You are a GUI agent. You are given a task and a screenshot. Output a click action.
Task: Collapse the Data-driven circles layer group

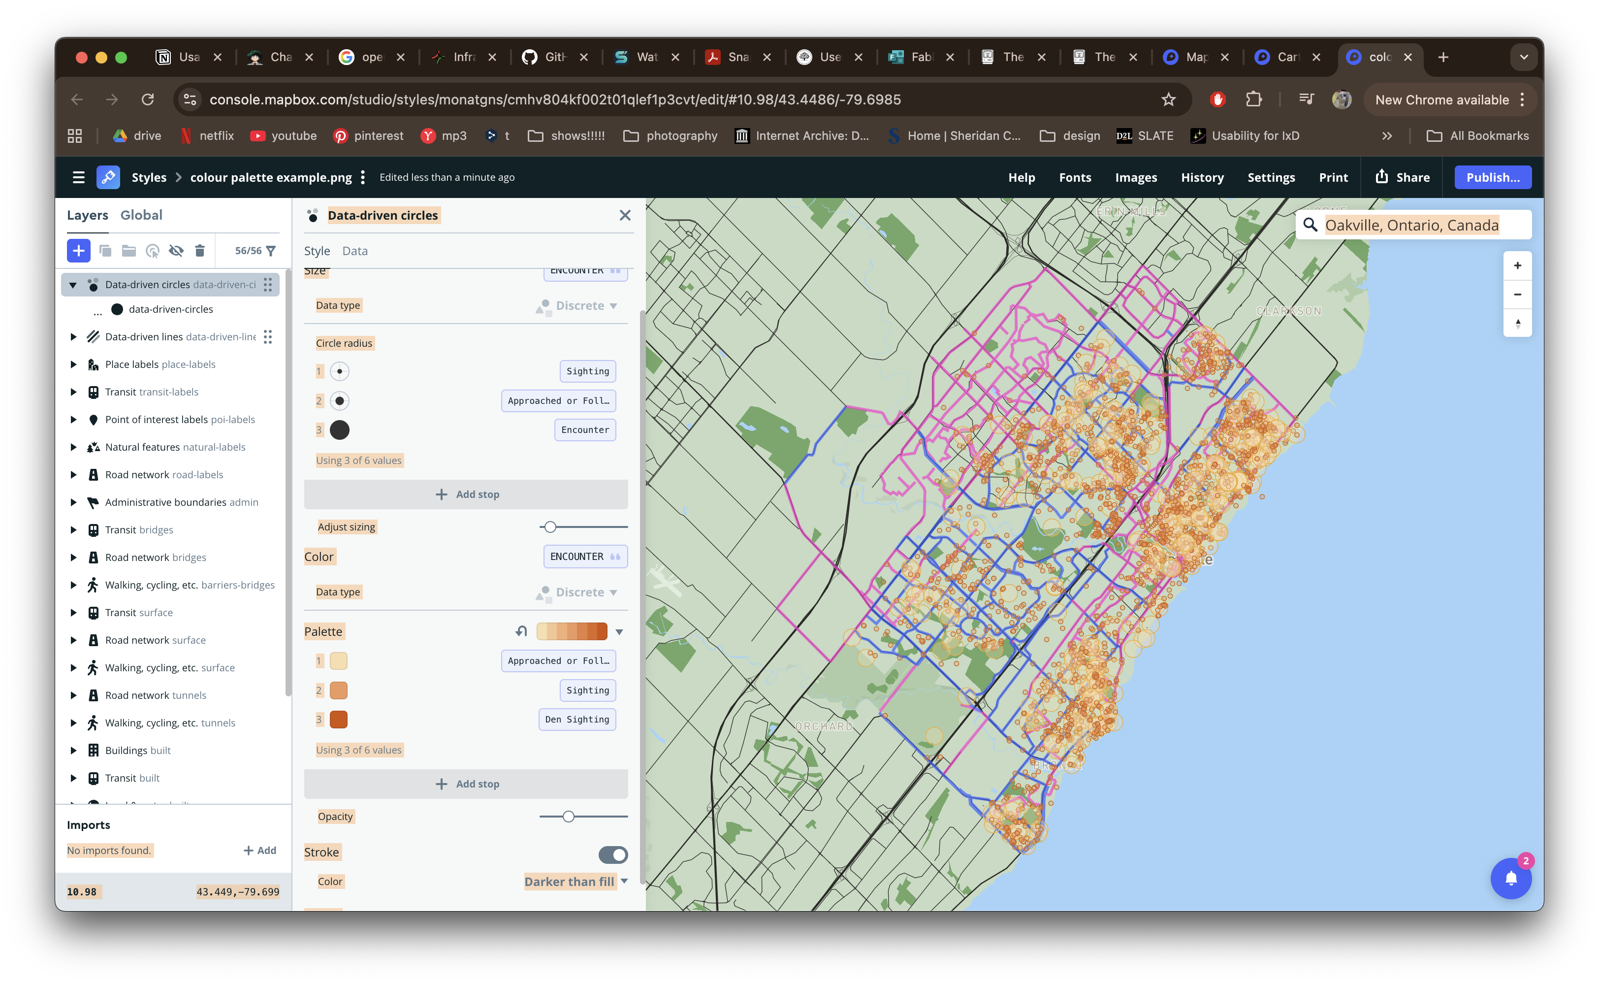click(x=73, y=284)
